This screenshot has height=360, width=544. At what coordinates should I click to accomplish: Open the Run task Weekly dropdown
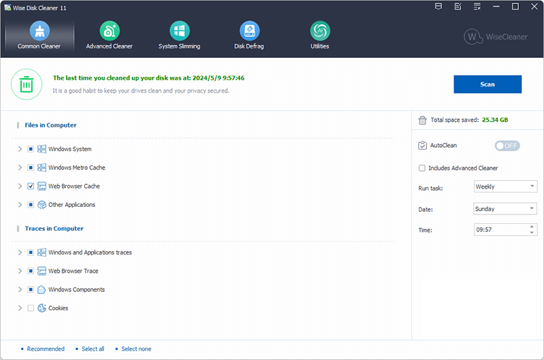505,186
